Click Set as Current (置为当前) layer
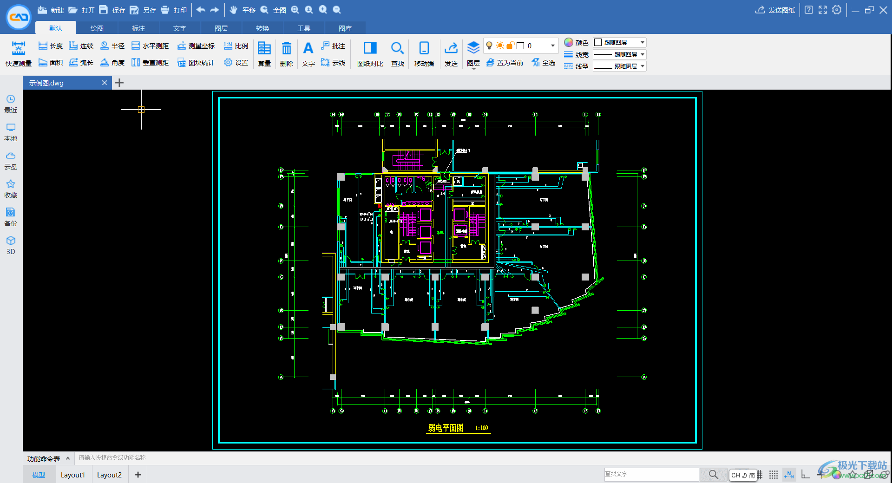 505,62
